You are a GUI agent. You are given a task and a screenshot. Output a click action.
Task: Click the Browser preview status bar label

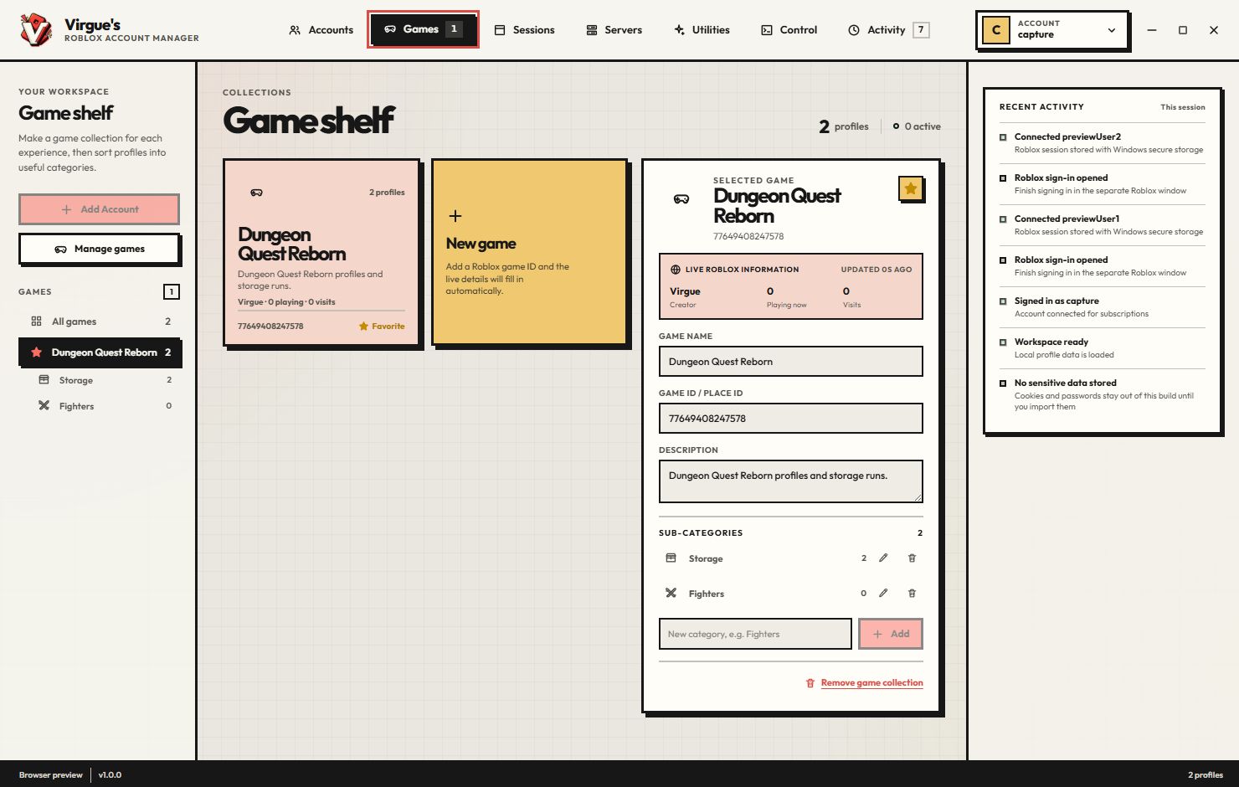tap(51, 775)
